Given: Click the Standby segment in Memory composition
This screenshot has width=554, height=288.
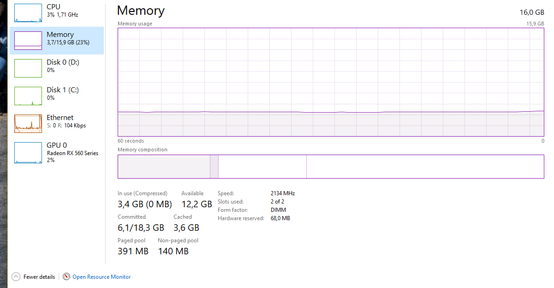Looking at the screenshot, I should pyautogui.click(x=262, y=167).
